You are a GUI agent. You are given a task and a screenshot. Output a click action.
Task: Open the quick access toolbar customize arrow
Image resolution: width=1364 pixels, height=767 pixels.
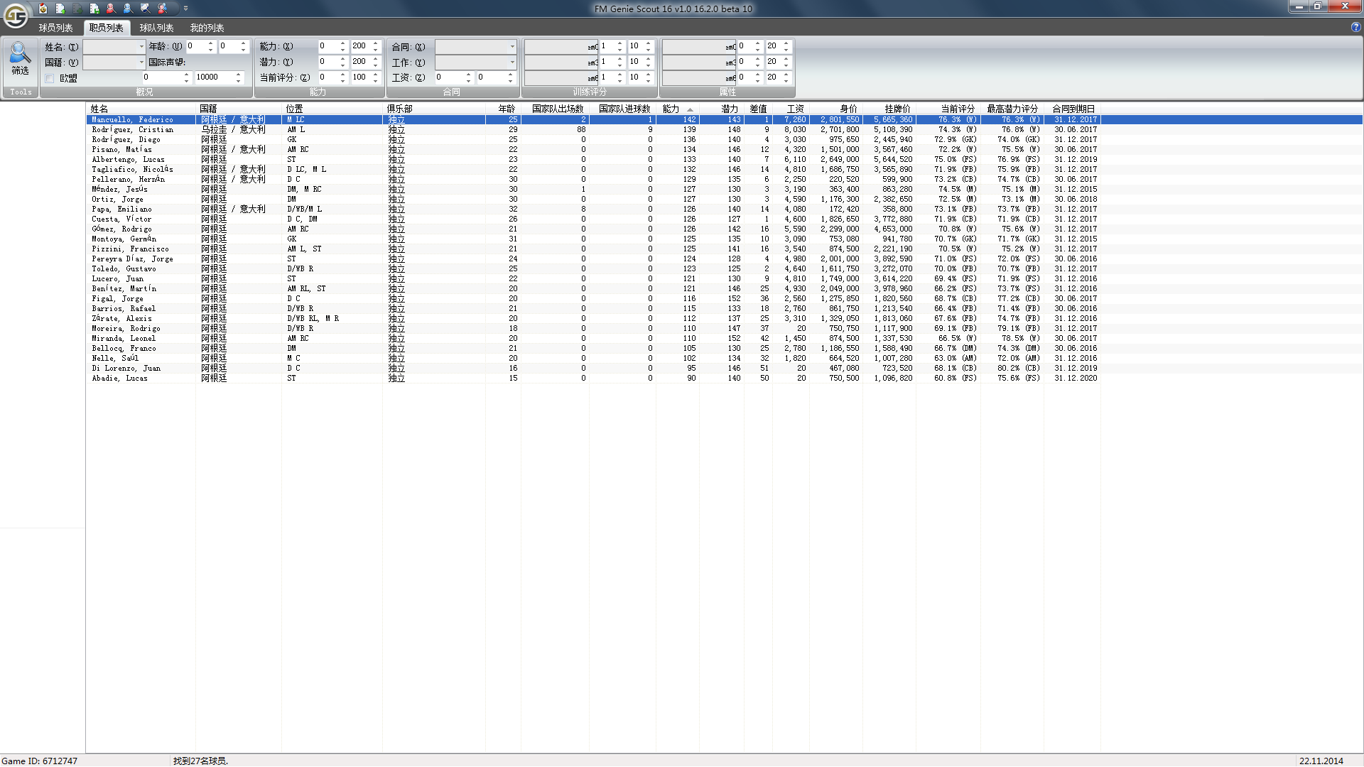185,9
